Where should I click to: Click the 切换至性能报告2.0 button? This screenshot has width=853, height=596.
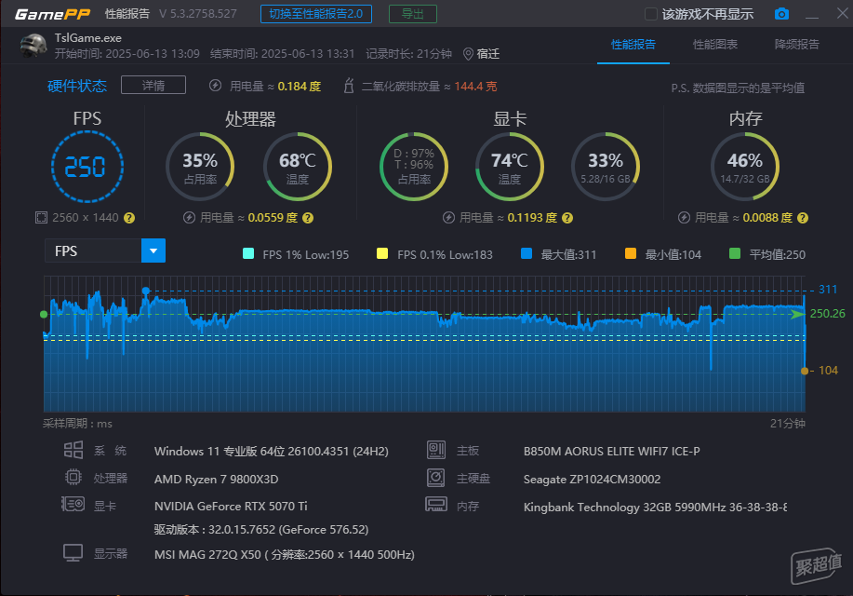[x=316, y=14]
